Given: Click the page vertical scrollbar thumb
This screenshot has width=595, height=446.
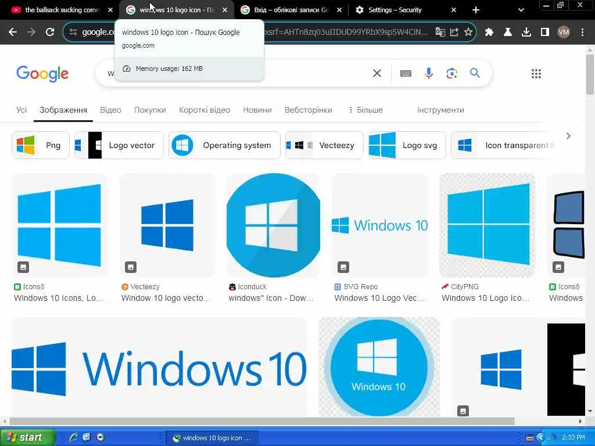Looking at the screenshot, I should click(590, 74).
